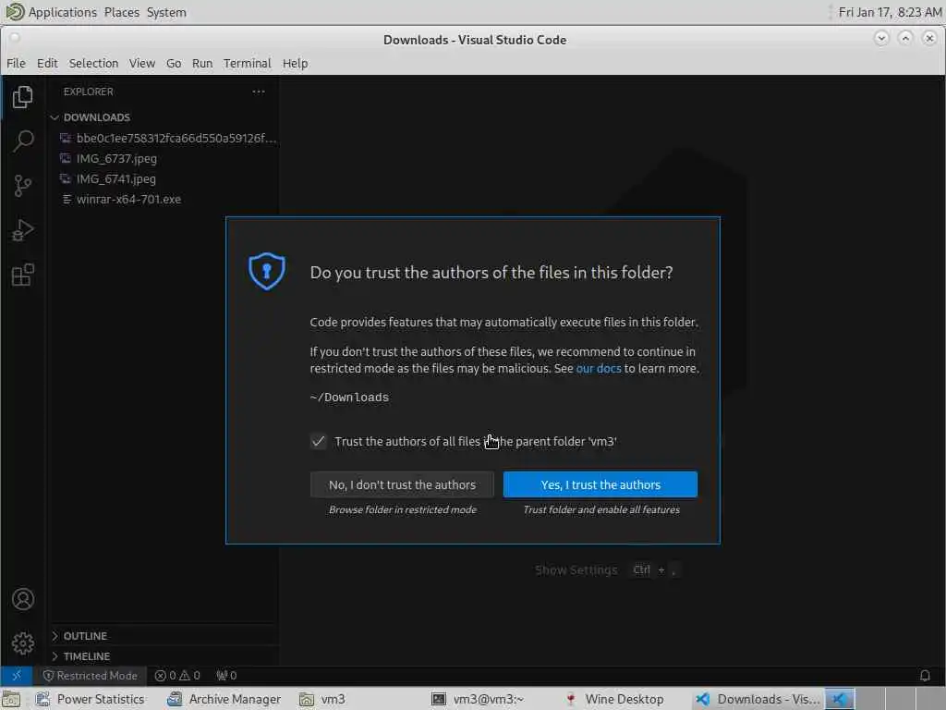
Task: Open the File menu
Action: [x=16, y=64]
